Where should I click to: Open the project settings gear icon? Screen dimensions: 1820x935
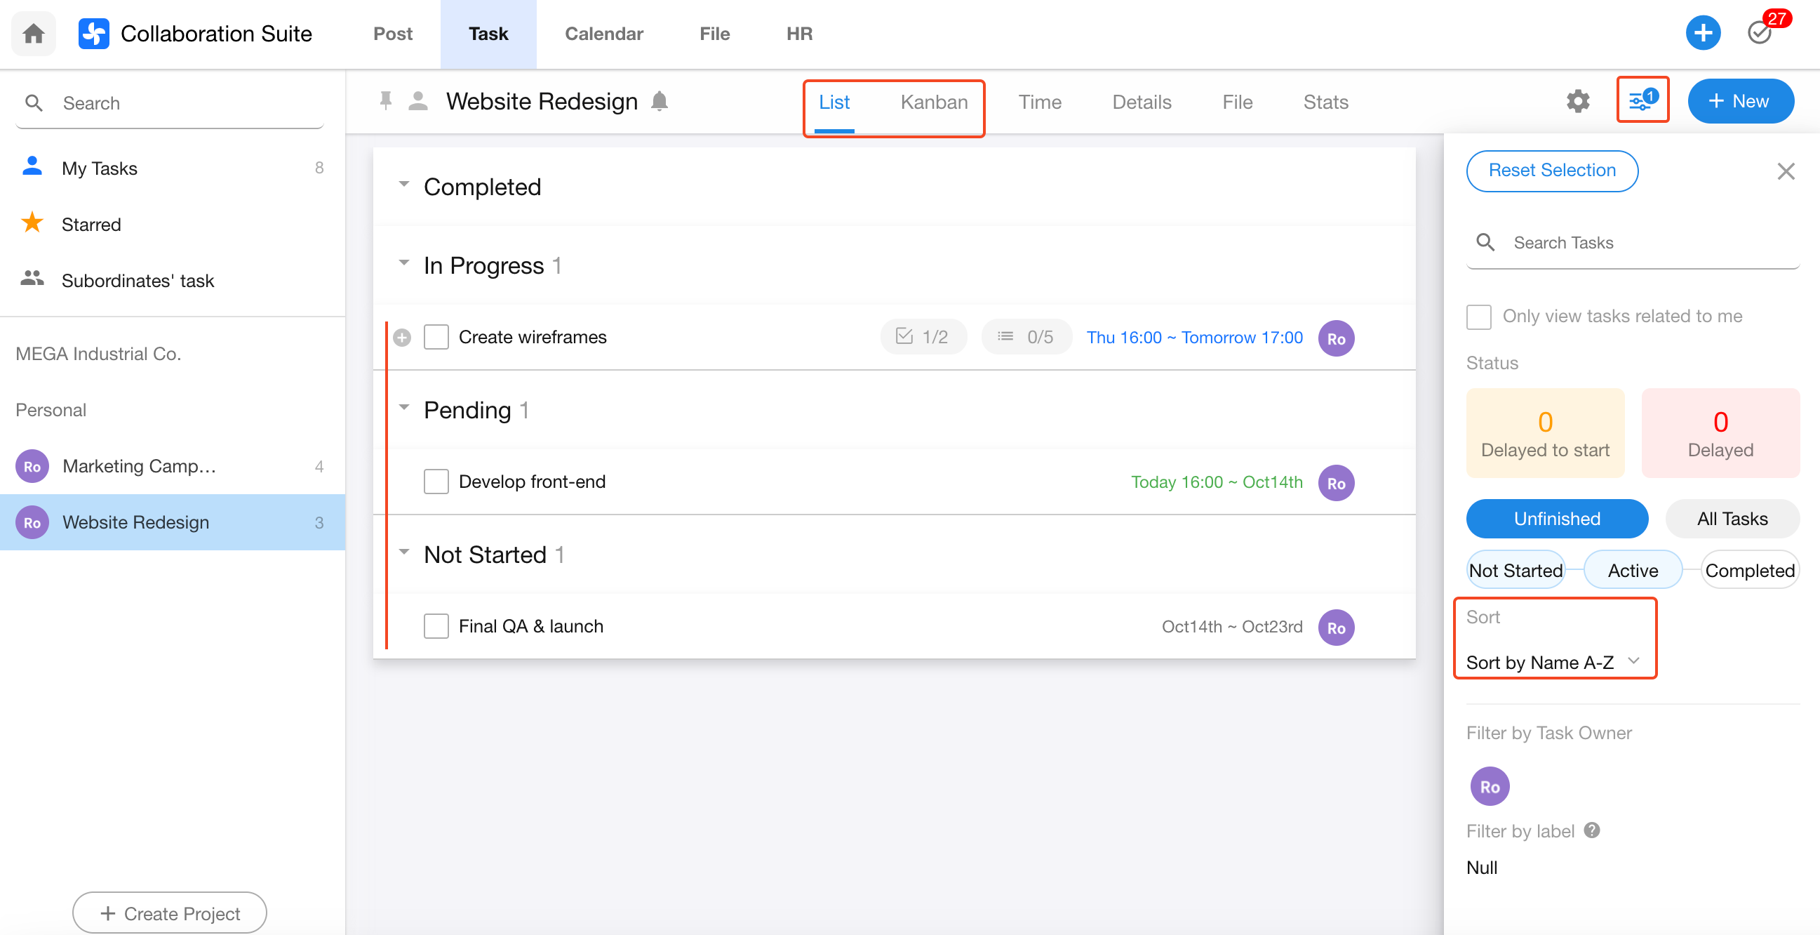1578,101
